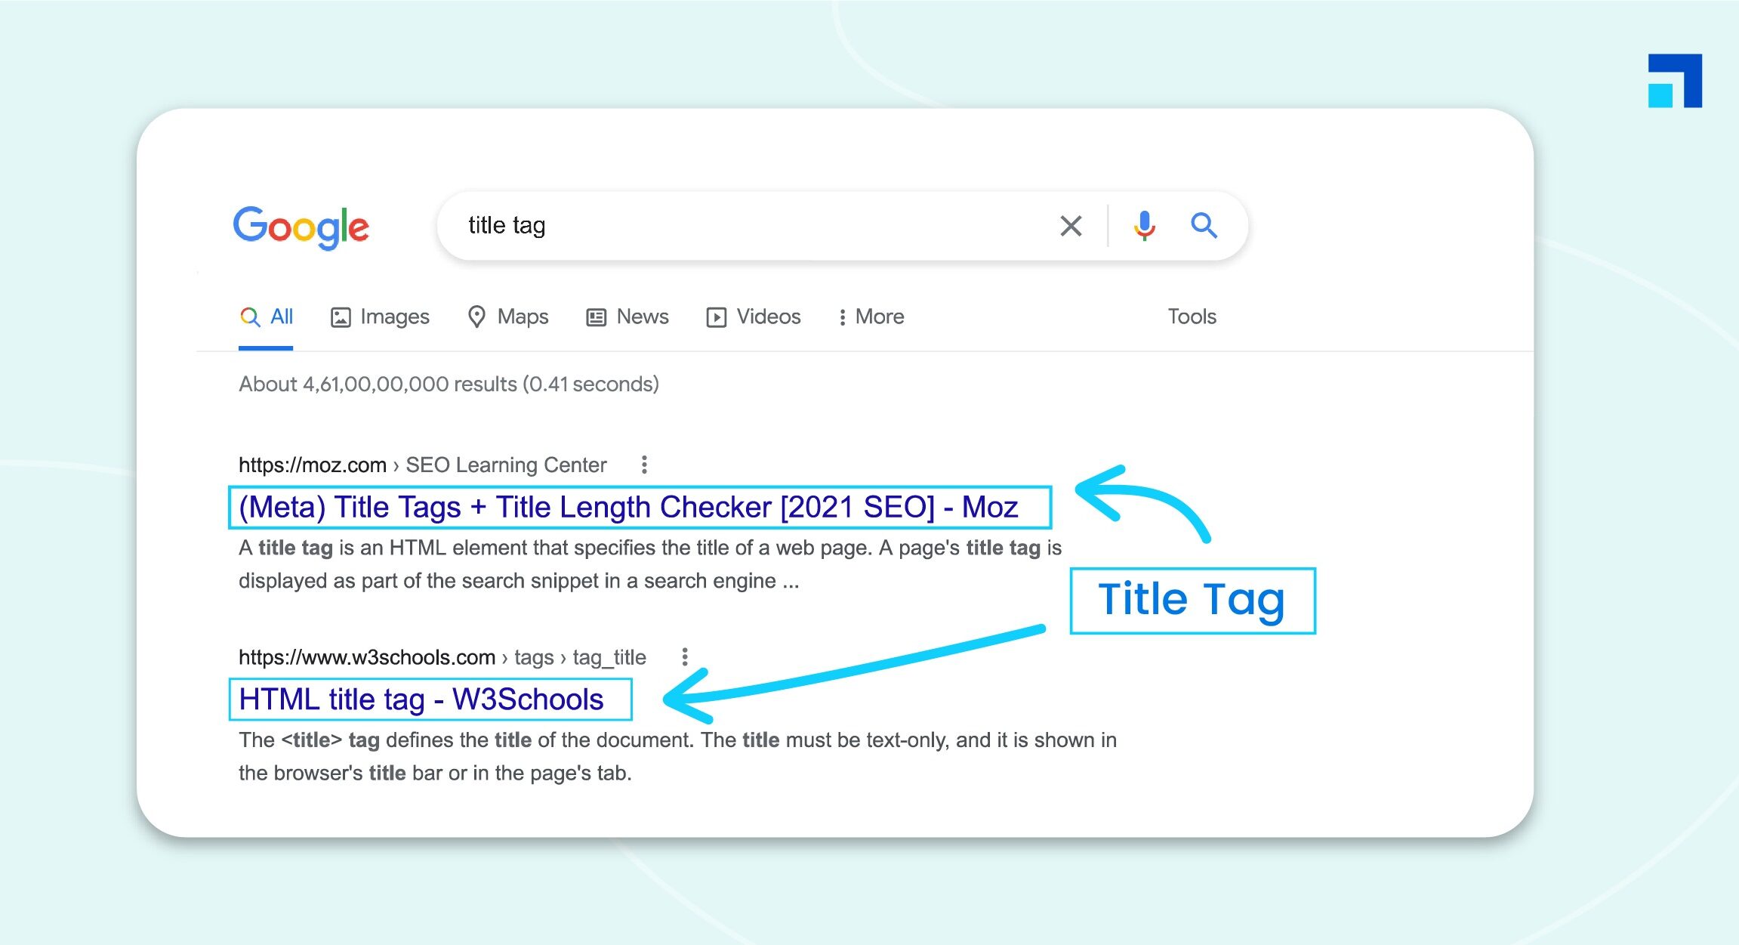Click the Moz snippet starting 'A title tag is'

click(x=650, y=564)
